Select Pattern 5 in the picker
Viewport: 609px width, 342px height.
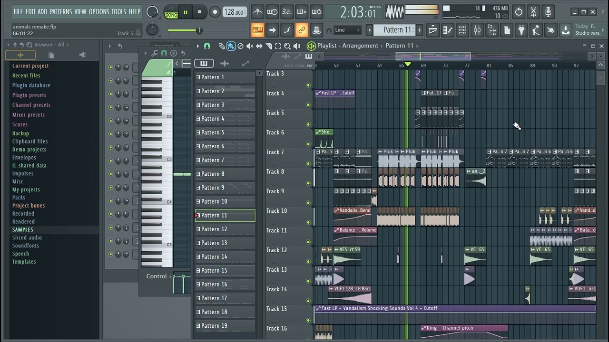tap(225, 133)
